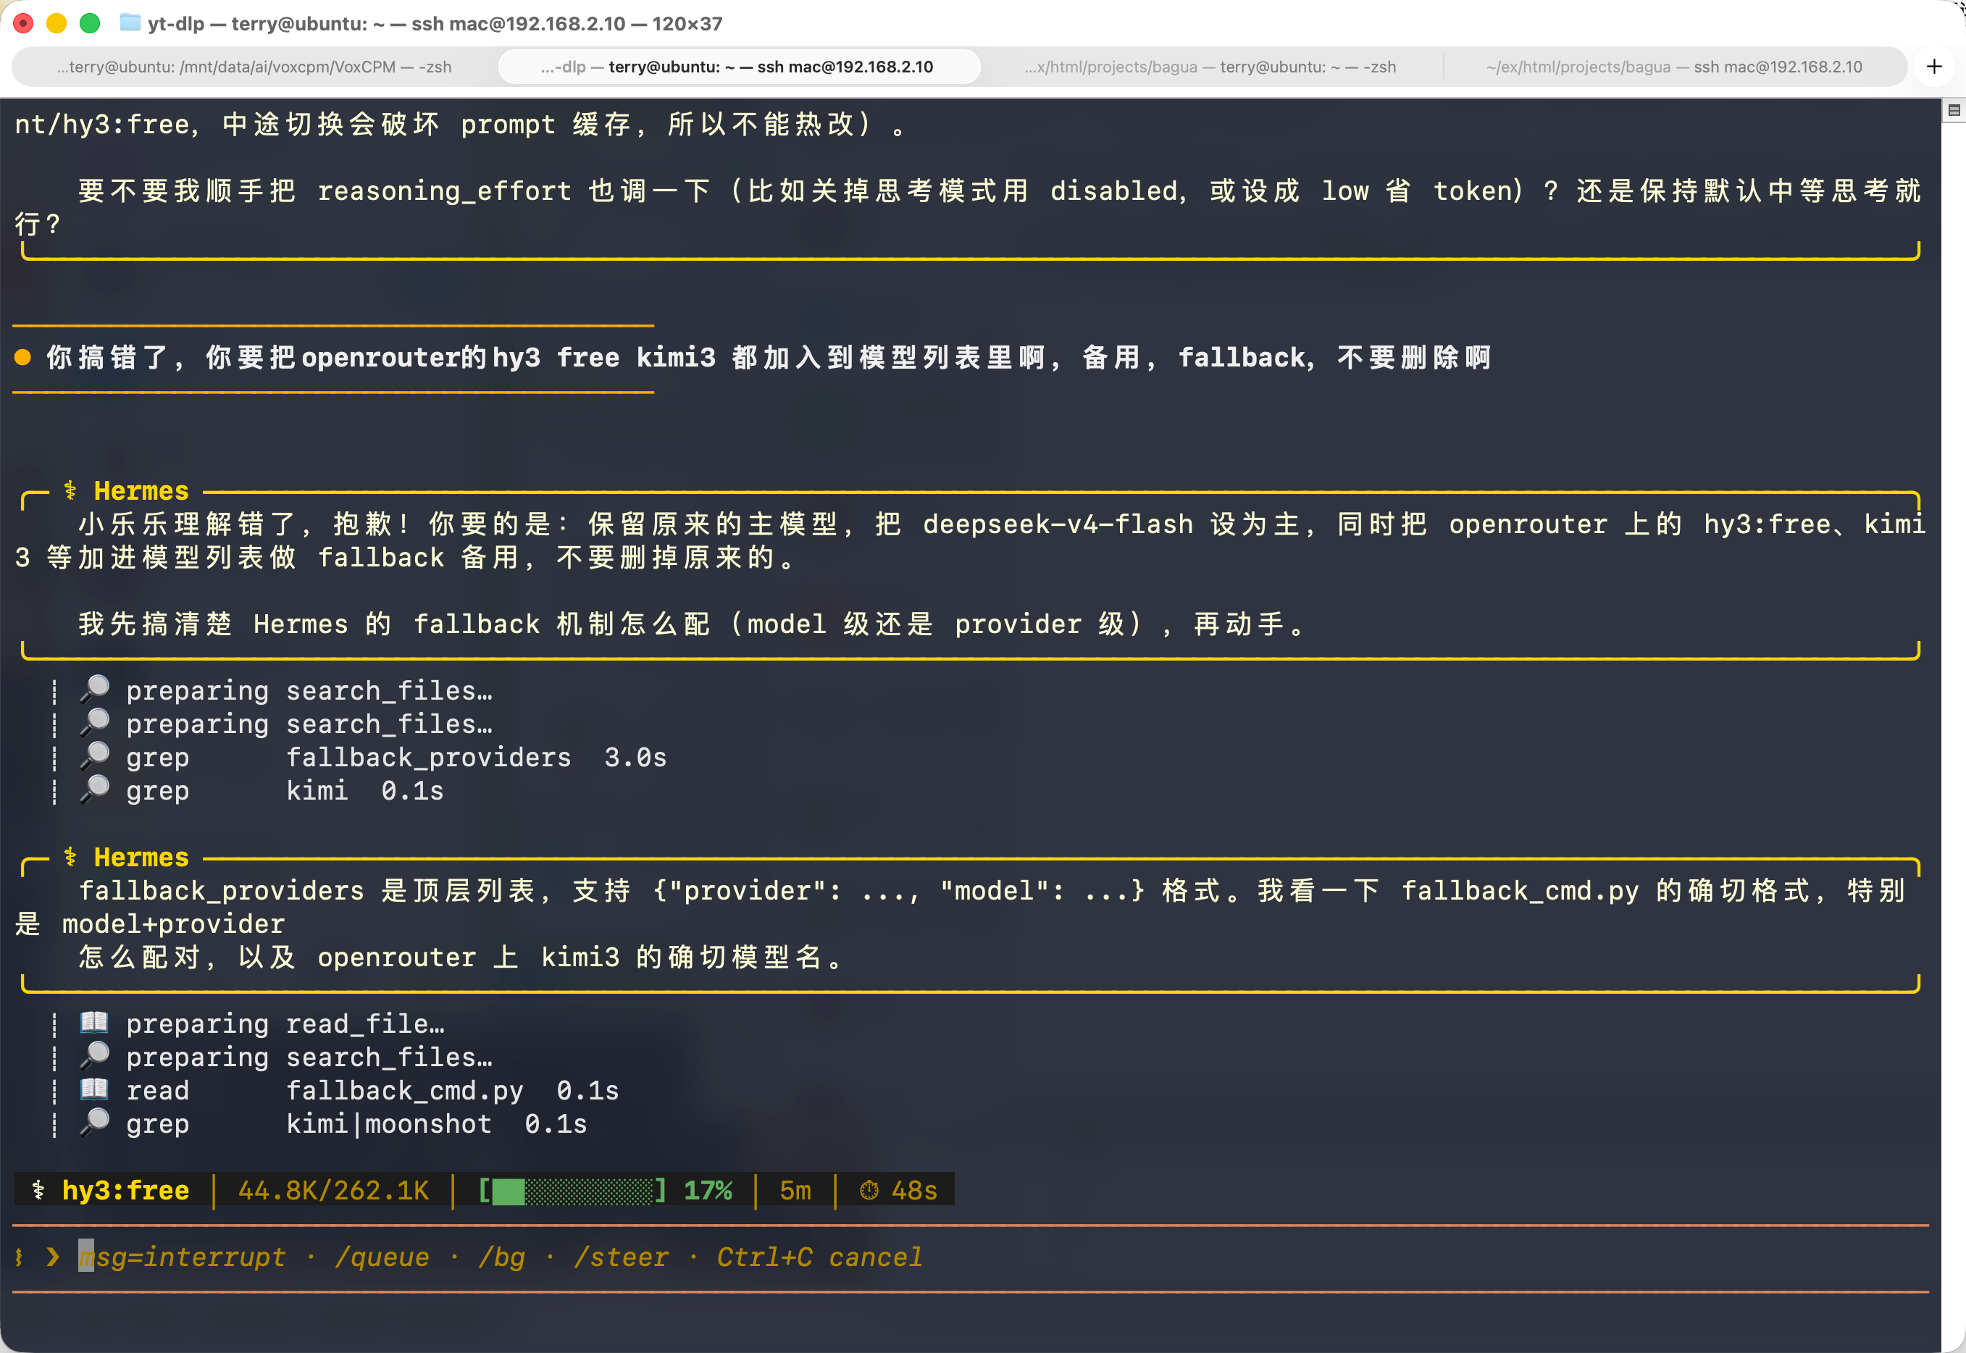This screenshot has height=1353, width=1966.
Task: Click the first Hermes header label
Action: pos(141,490)
